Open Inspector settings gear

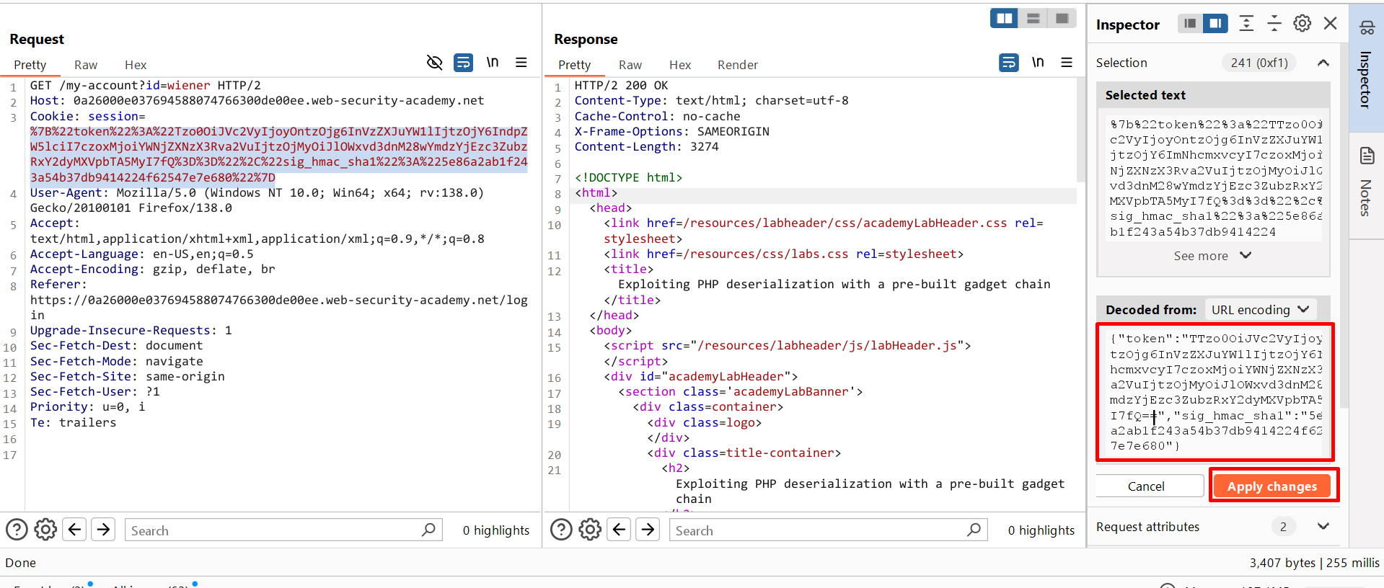pos(1302,24)
